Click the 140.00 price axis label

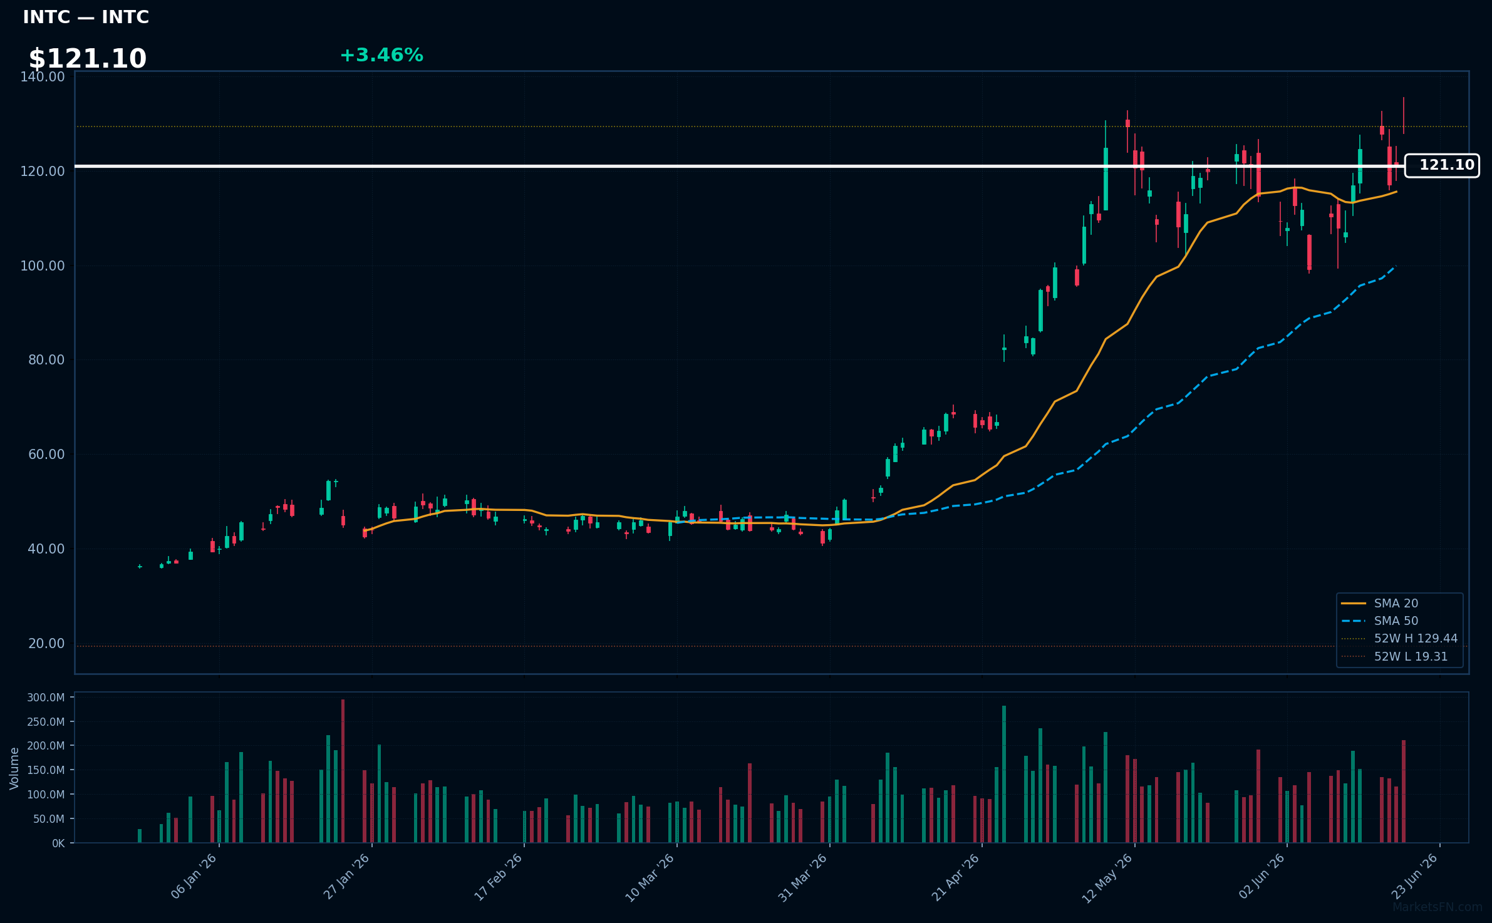click(x=43, y=76)
